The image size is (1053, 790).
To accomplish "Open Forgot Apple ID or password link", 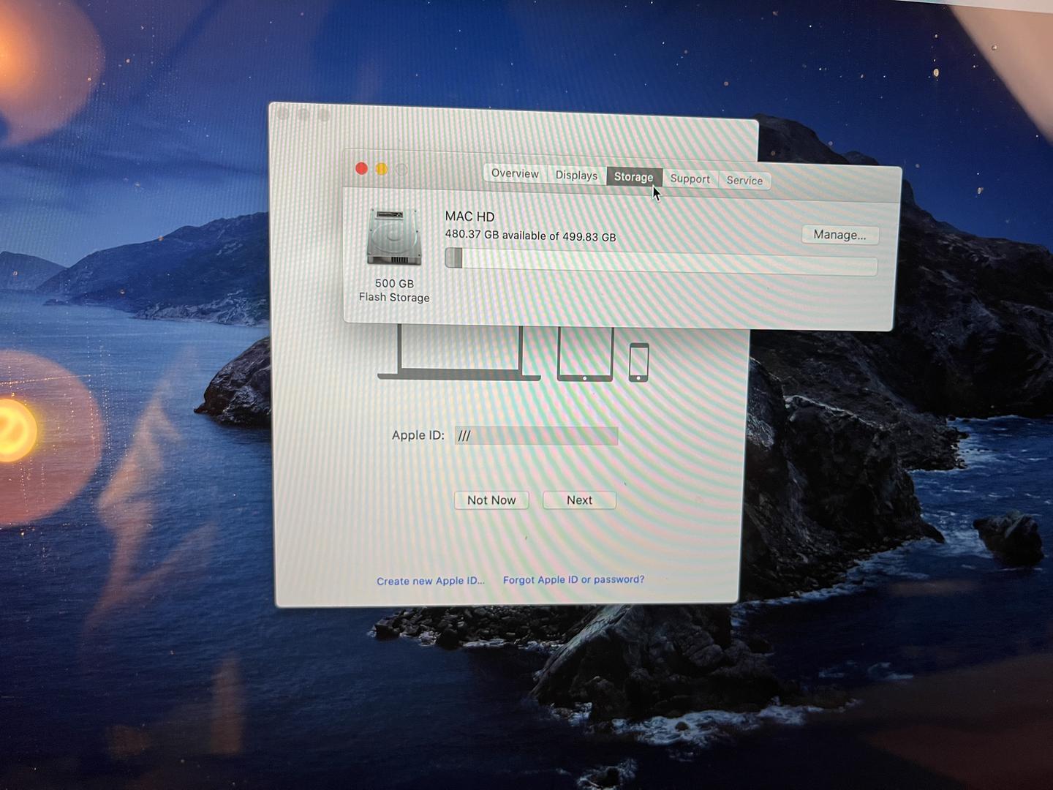I will [x=573, y=579].
